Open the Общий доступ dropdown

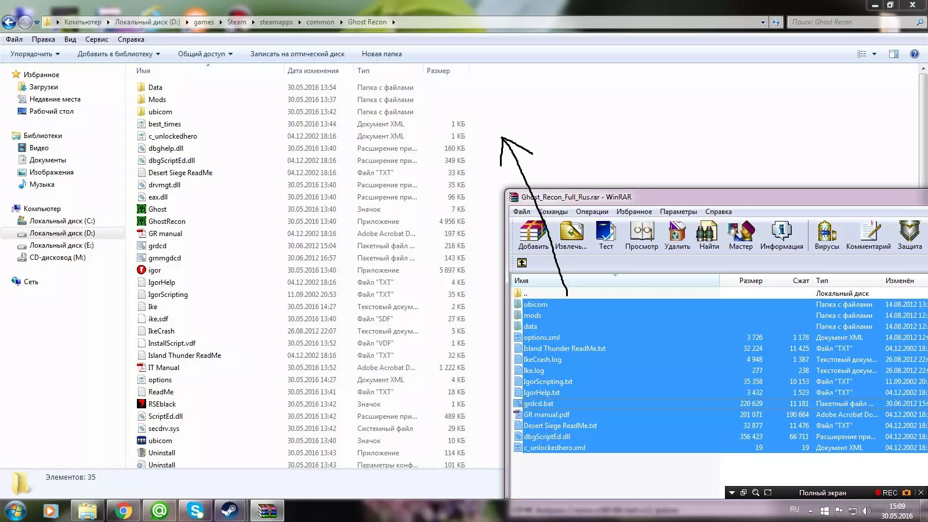(205, 54)
